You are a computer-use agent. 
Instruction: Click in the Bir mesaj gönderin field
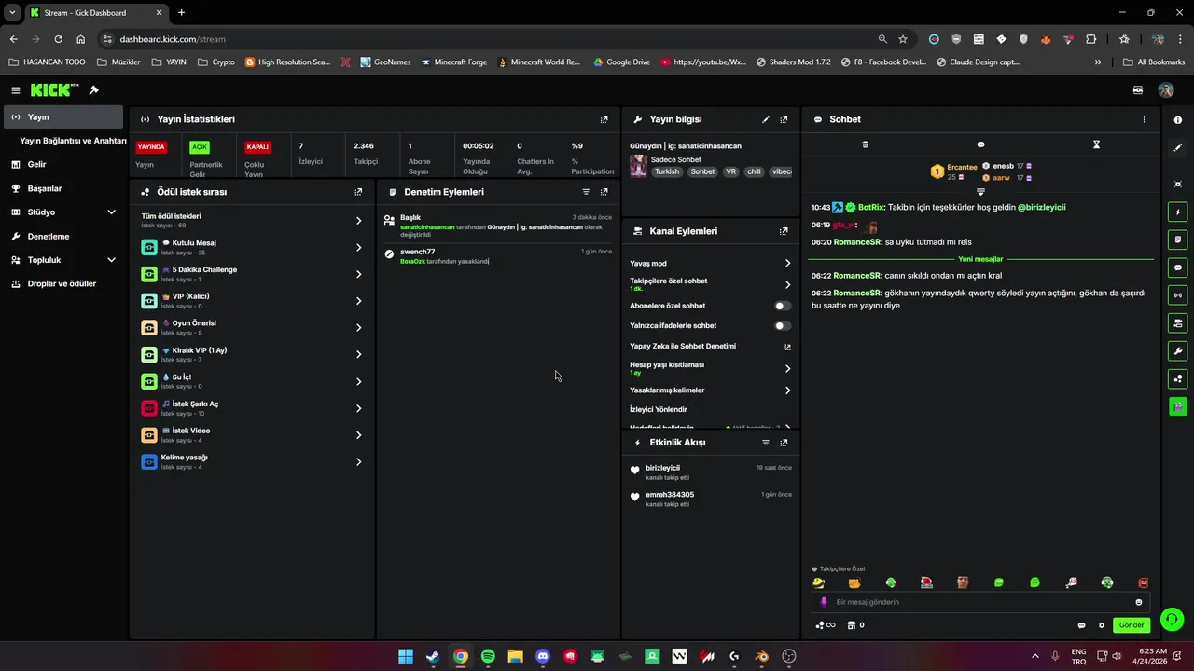coord(979,602)
